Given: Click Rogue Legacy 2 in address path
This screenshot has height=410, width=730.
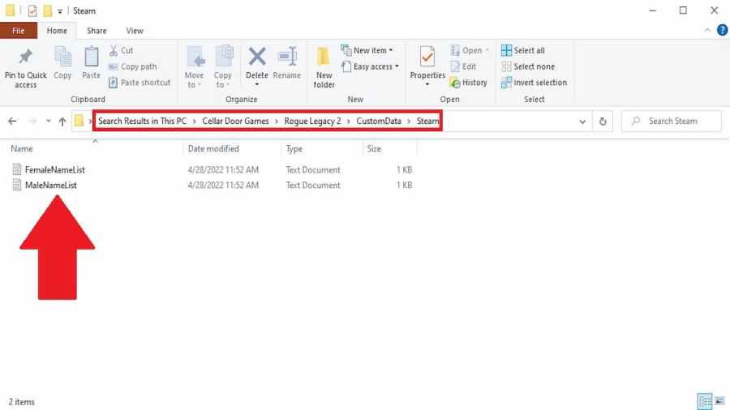Looking at the screenshot, I should pos(312,121).
